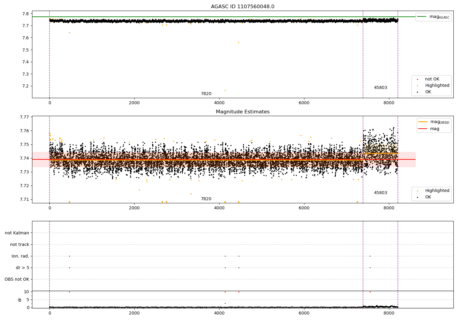
Task: Click the "OBS not OK" row label
Action: click(x=17, y=279)
